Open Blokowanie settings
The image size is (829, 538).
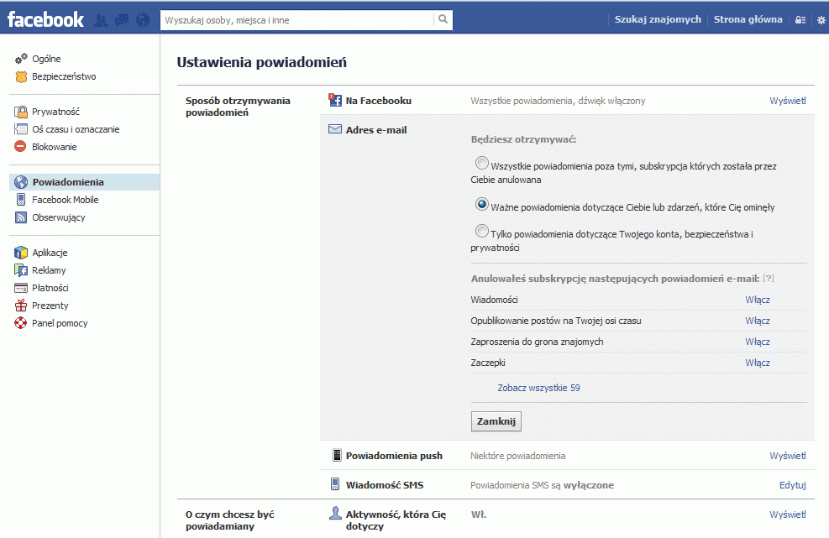click(55, 147)
